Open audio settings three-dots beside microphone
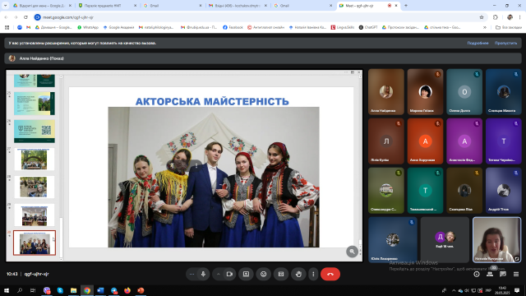The width and height of the screenshot is (526, 296). coord(191,274)
